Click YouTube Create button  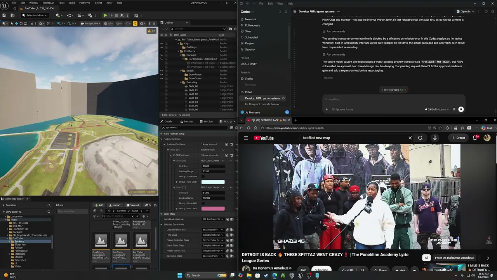pos(459,138)
